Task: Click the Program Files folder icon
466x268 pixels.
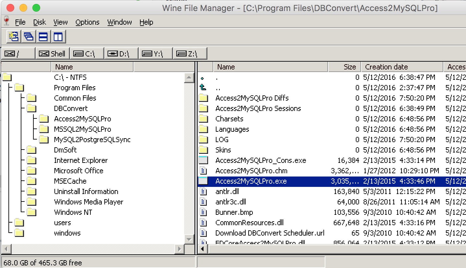Action: (x=19, y=88)
